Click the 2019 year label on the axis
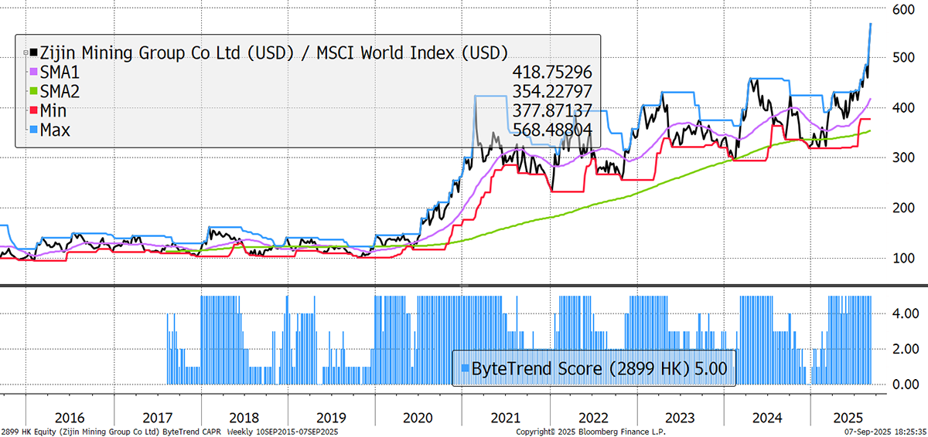The image size is (928, 437). (331, 418)
